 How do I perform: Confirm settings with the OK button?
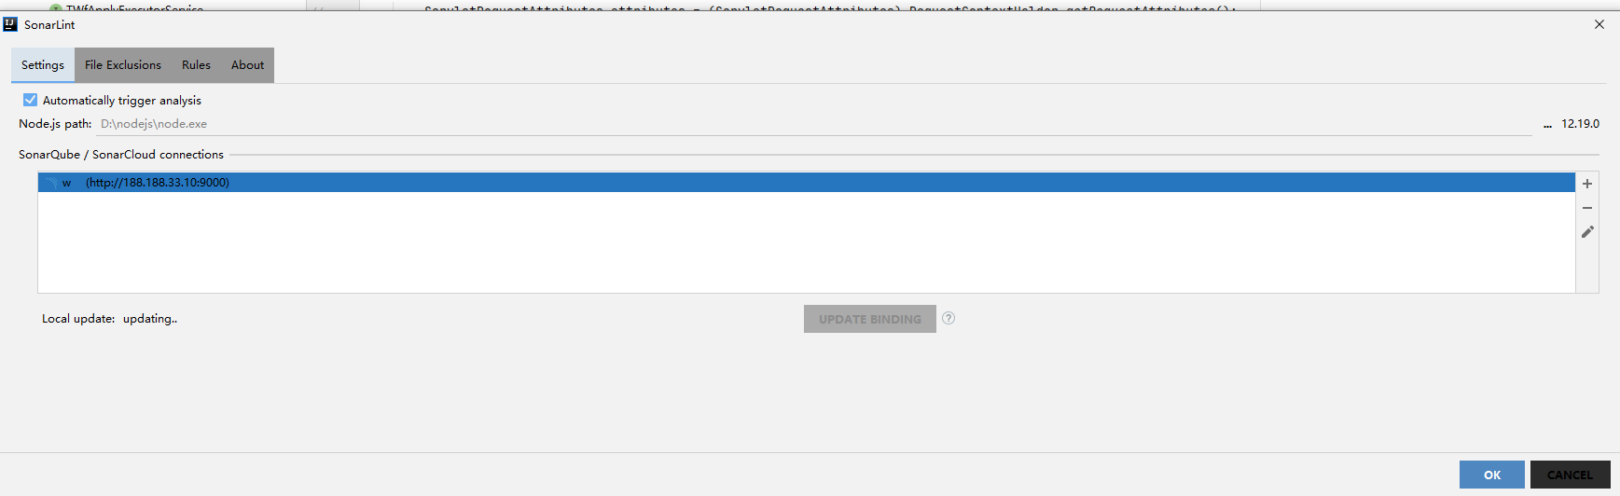point(1492,475)
